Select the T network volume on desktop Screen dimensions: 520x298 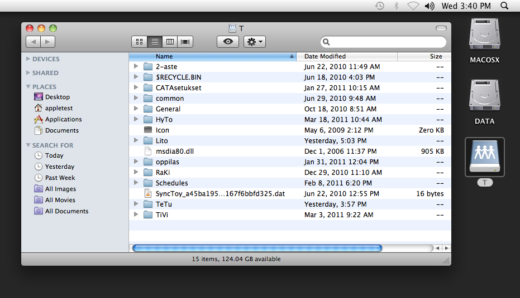click(x=484, y=157)
